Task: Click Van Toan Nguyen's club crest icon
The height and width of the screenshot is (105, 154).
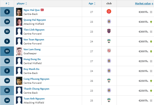Action: pos(109,41)
